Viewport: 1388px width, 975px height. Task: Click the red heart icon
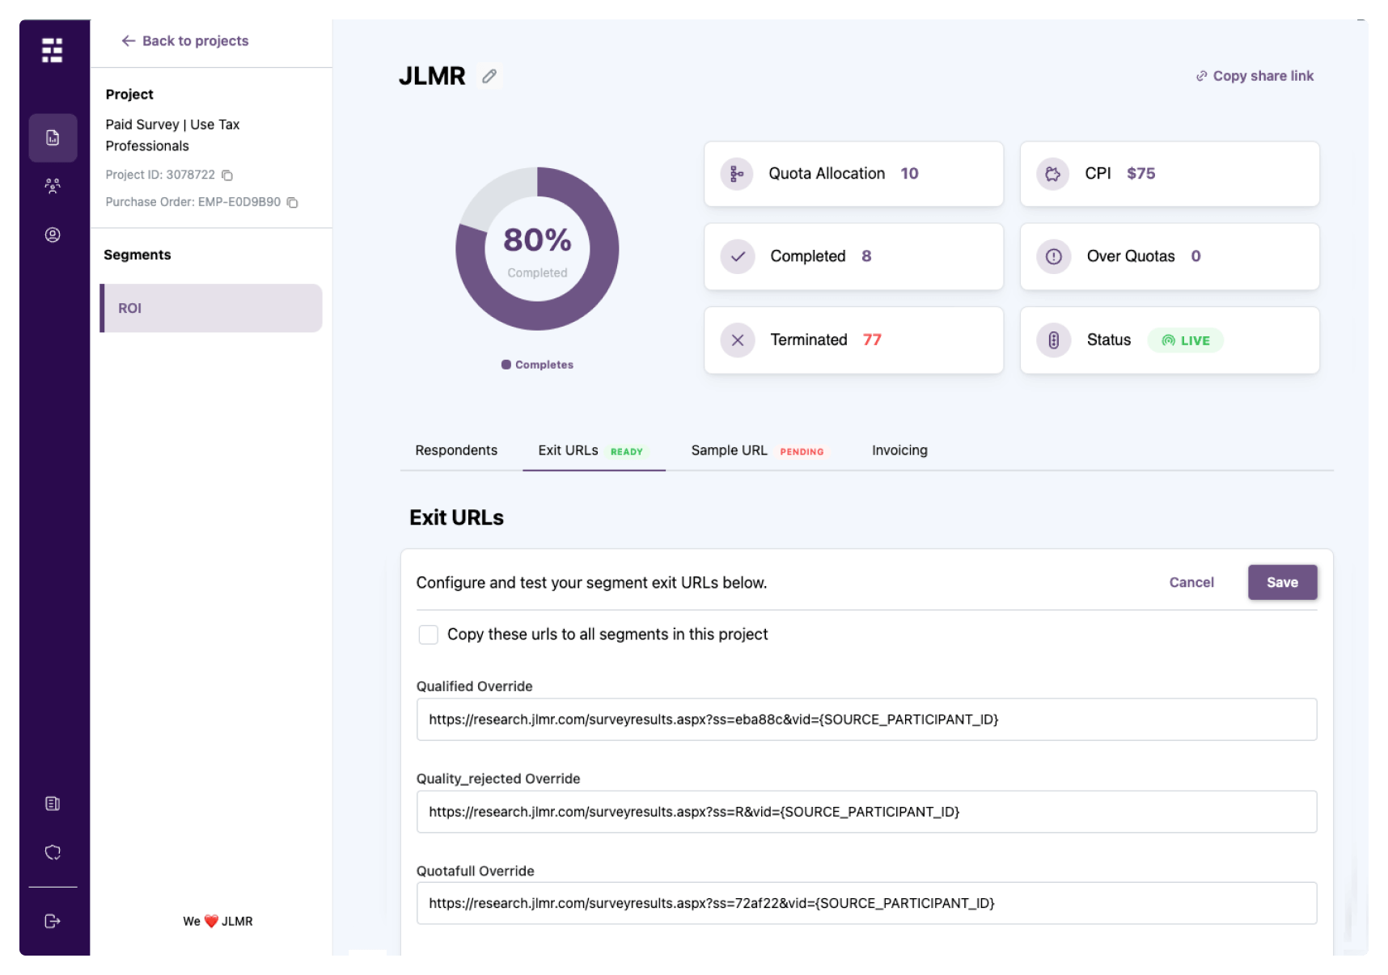(211, 921)
